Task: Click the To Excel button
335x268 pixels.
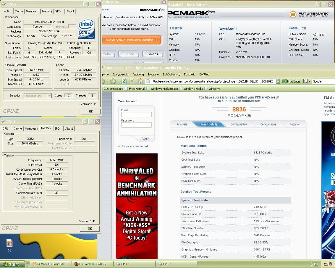Action: [x=129, y=54]
